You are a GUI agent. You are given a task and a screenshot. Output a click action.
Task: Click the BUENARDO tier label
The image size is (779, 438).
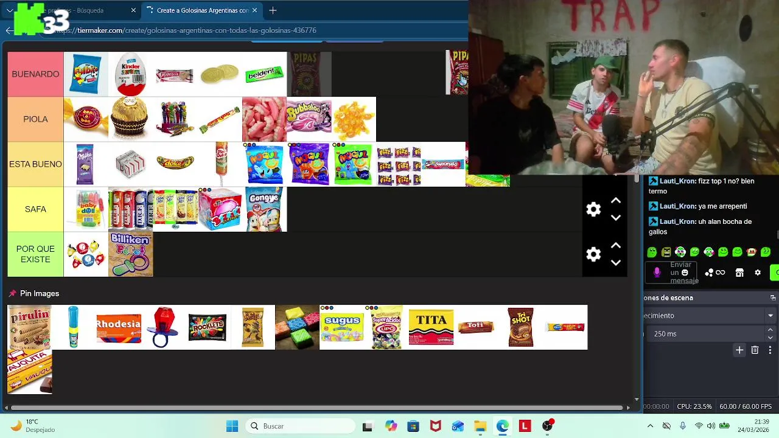click(x=35, y=74)
